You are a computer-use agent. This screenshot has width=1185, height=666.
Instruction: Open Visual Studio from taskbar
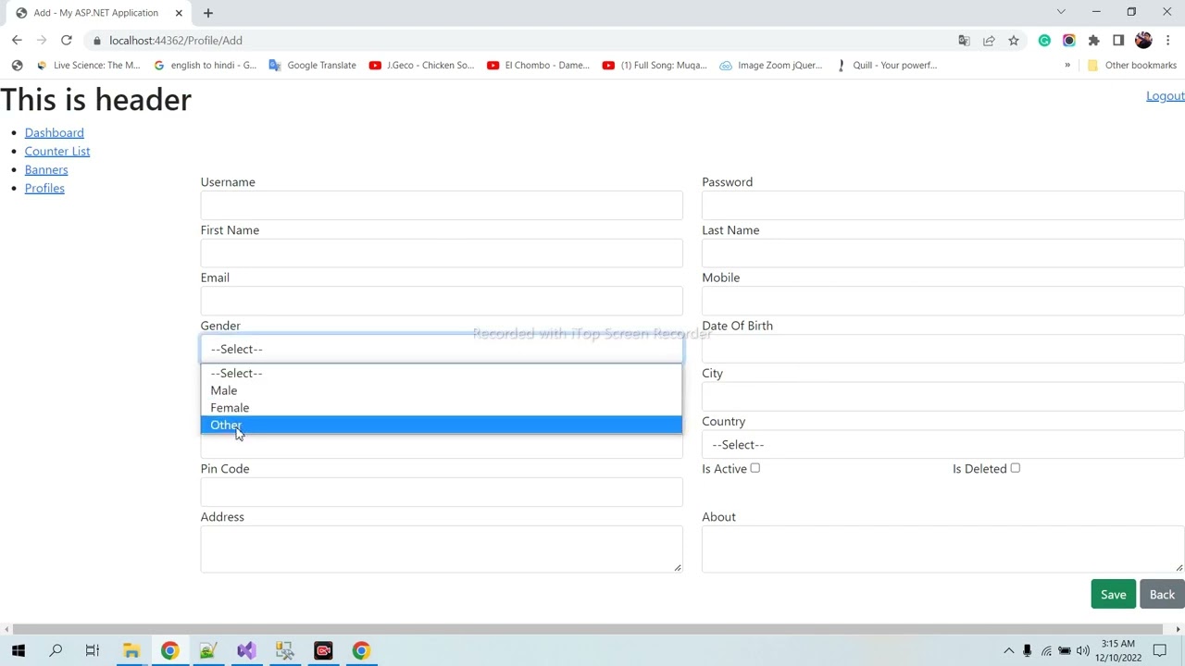246,651
